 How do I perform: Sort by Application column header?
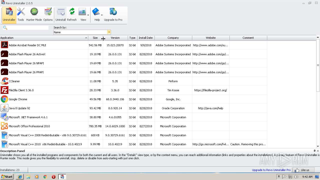[44, 38]
